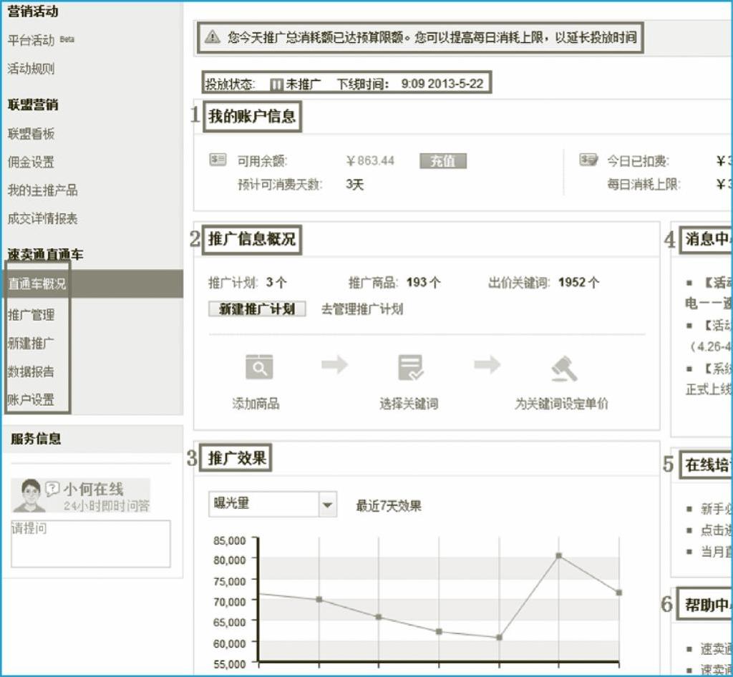Click the 选择关键词 step label
This screenshot has height=677, width=733.
pyautogui.click(x=409, y=404)
